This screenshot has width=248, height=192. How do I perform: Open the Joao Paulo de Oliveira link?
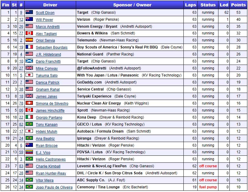coord(54,187)
